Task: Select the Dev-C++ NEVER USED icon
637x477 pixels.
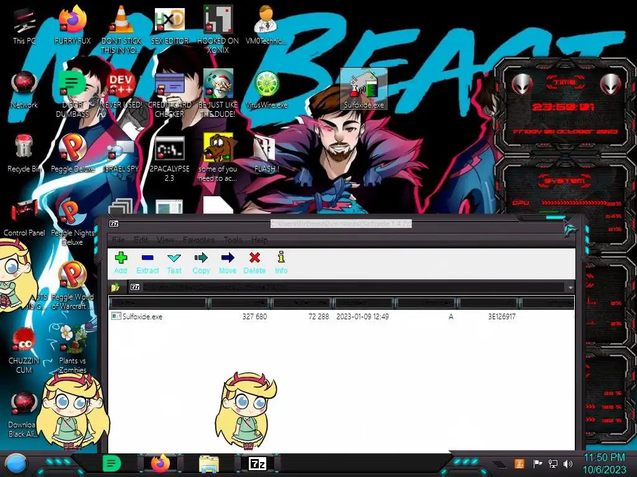Action: pyautogui.click(x=121, y=89)
